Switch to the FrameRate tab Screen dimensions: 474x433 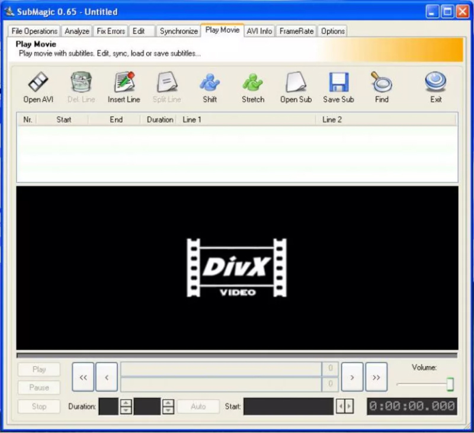click(296, 31)
